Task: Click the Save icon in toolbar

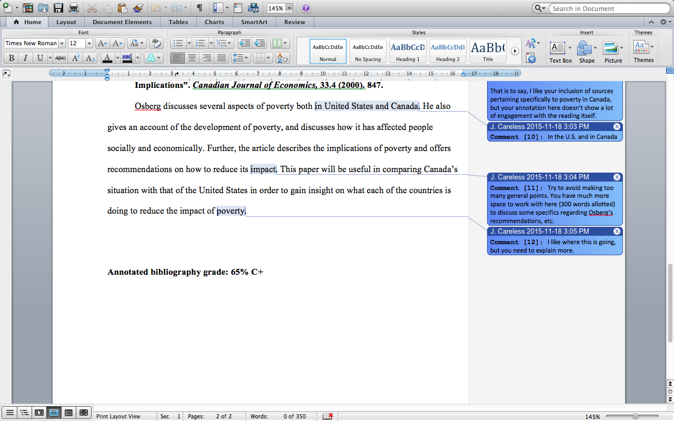Action: 58,8
